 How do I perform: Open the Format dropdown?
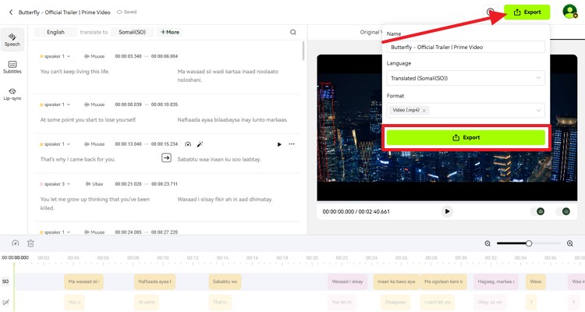(466, 110)
